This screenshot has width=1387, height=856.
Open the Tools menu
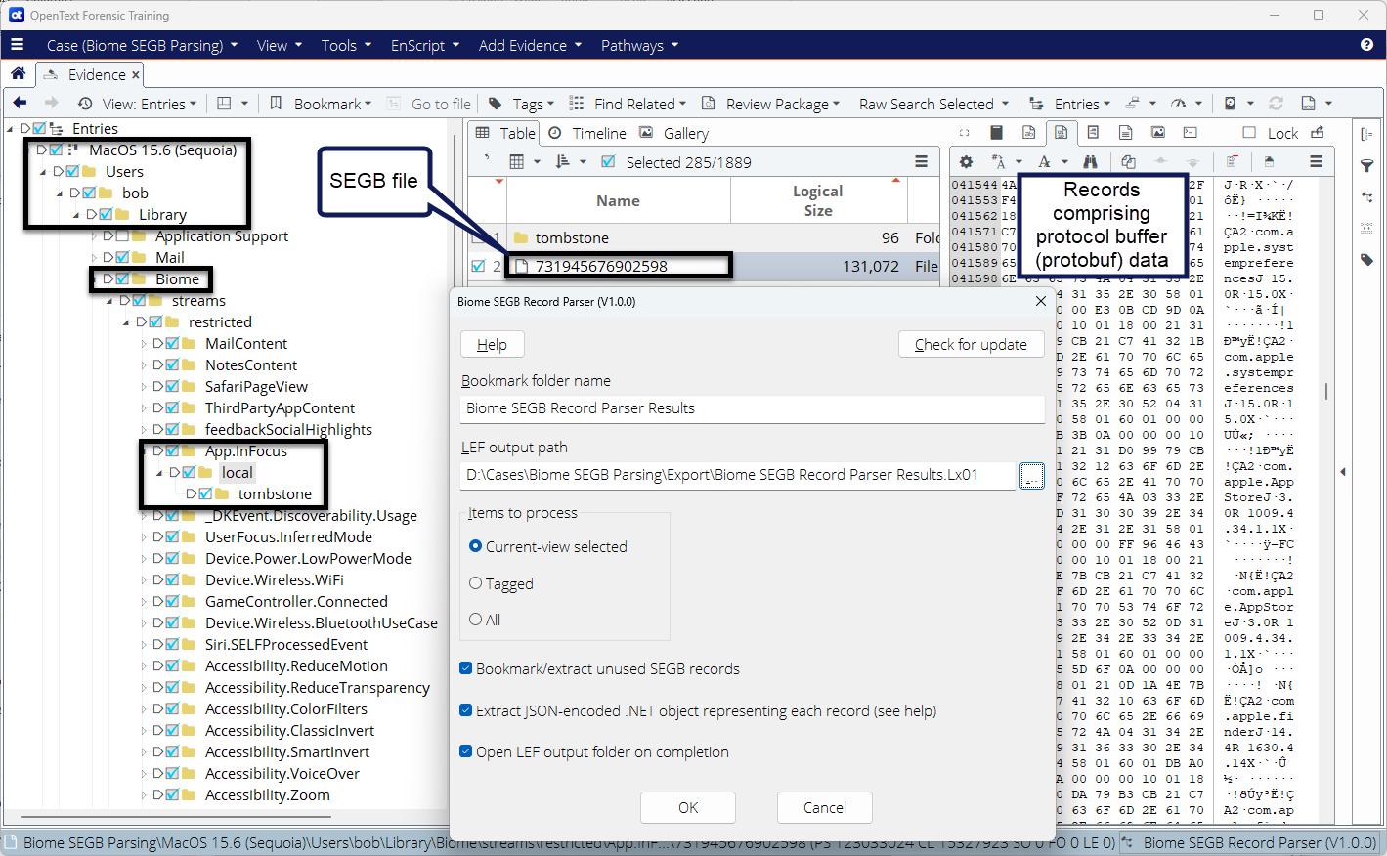[346, 45]
